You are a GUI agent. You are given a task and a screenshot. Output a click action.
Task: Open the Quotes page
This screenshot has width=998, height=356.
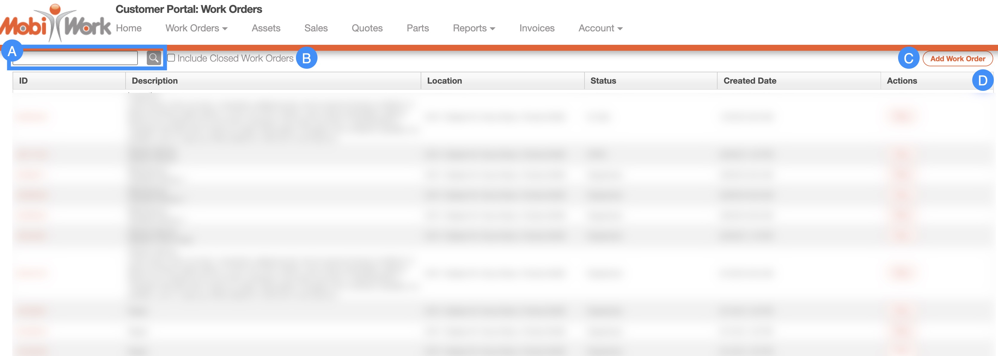(367, 28)
